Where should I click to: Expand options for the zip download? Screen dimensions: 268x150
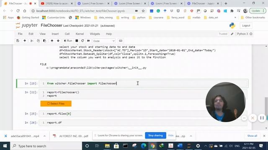(x=191, y=136)
